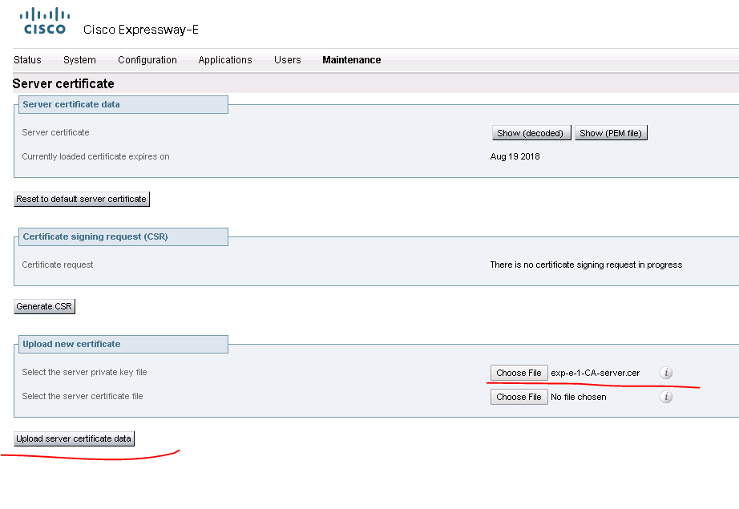Click the Aug 19 2018 expiry date
Screen dimensions: 739x509
tap(515, 156)
